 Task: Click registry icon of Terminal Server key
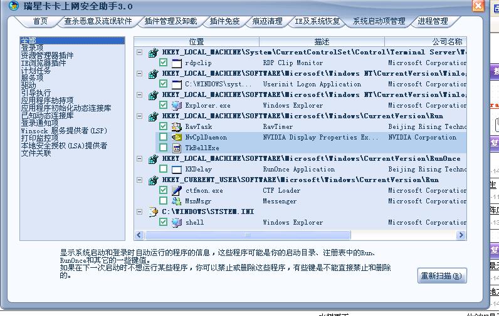(153, 53)
